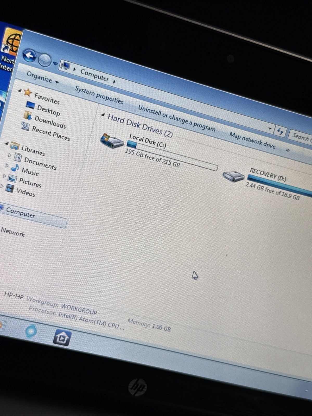The height and width of the screenshot is (416, 312).
Task: Click the Local Disk (C:) drive icon
Action: (112, 141)
